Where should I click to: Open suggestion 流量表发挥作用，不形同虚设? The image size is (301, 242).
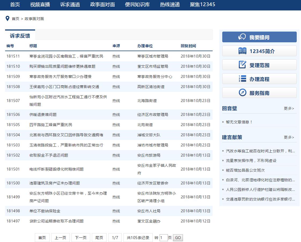(251, 161)
